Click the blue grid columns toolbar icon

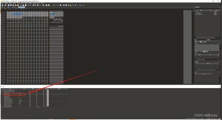59,5
